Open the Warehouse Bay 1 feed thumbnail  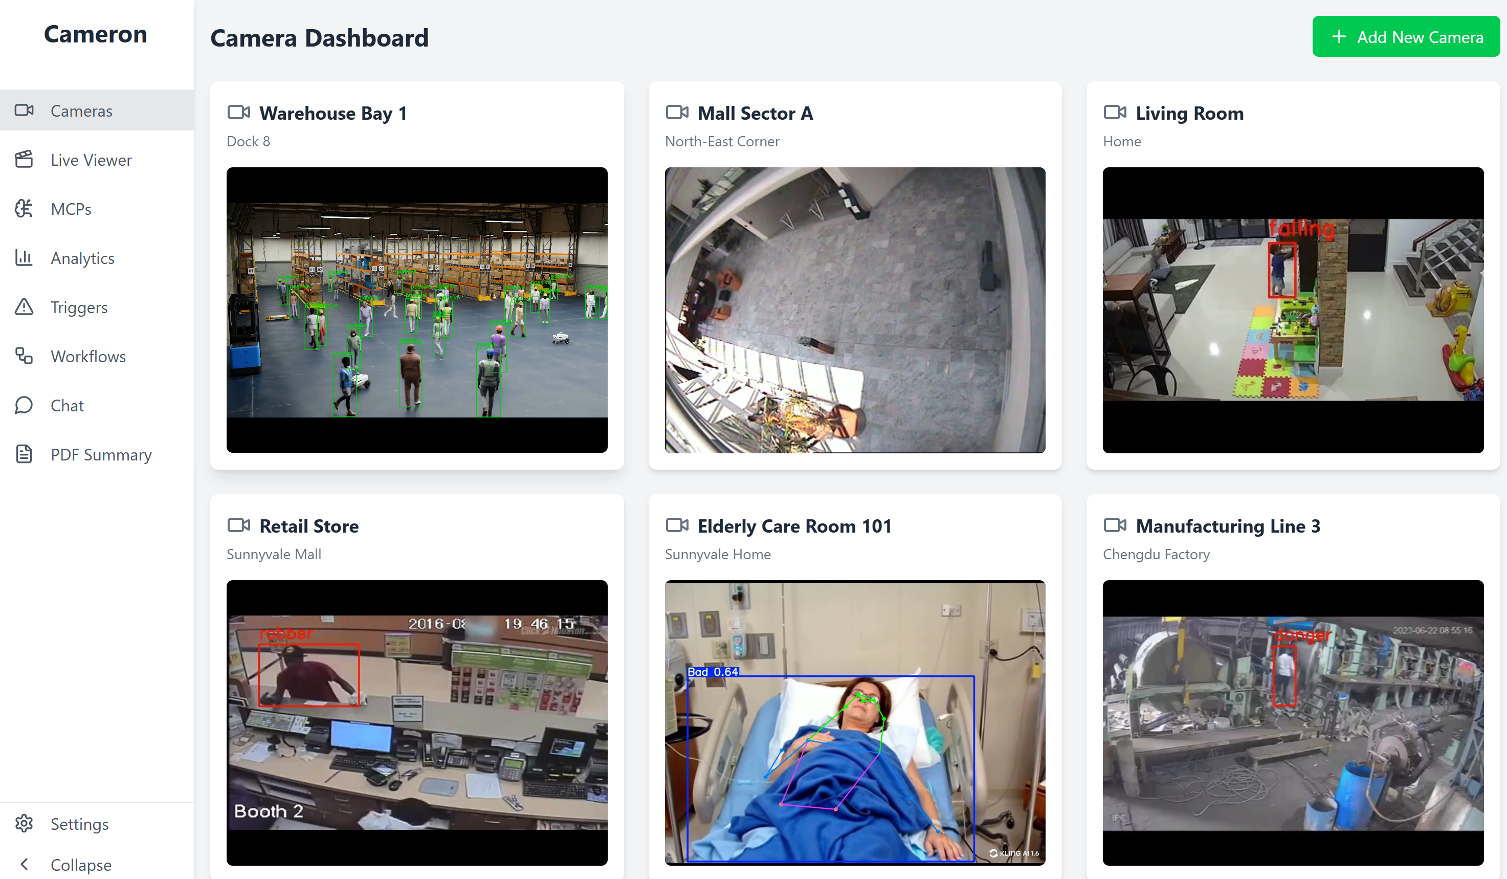[417, 310]
